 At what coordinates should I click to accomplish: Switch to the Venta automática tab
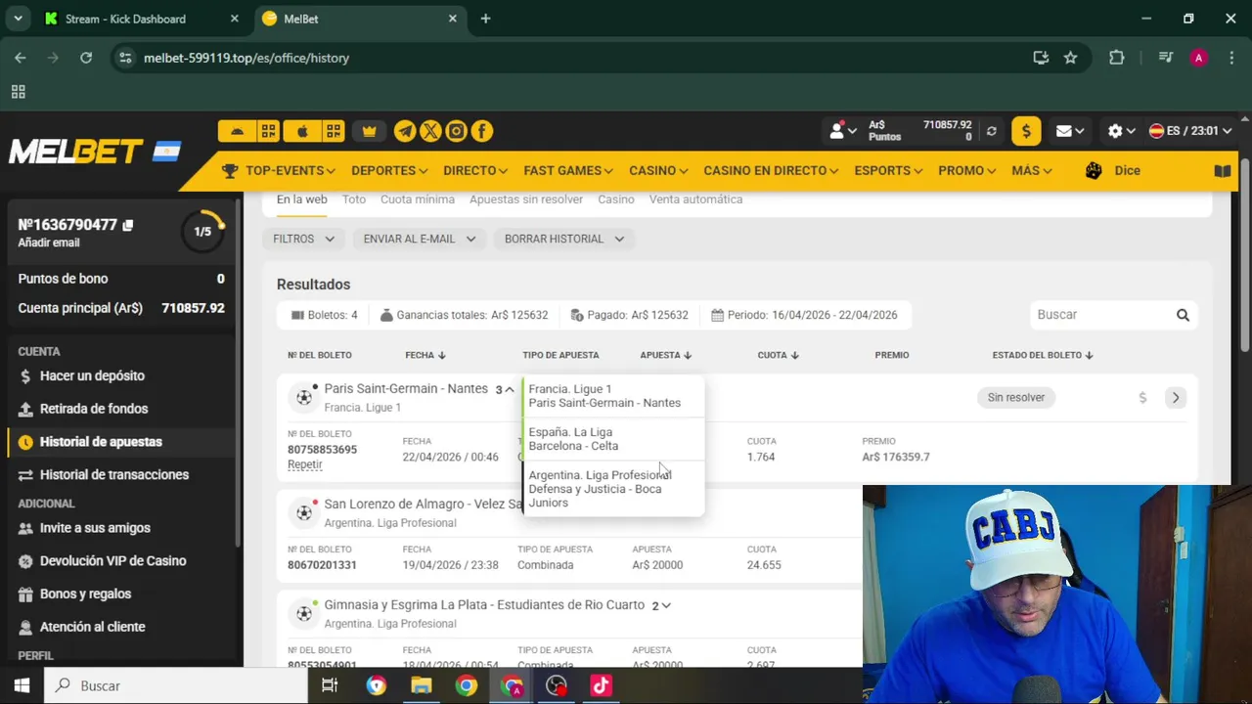click(x=695, y=199)
